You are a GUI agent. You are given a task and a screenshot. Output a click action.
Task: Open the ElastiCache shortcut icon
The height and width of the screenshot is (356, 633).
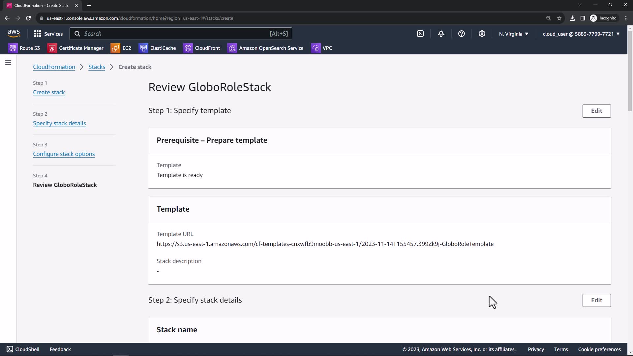click(143, 48)
